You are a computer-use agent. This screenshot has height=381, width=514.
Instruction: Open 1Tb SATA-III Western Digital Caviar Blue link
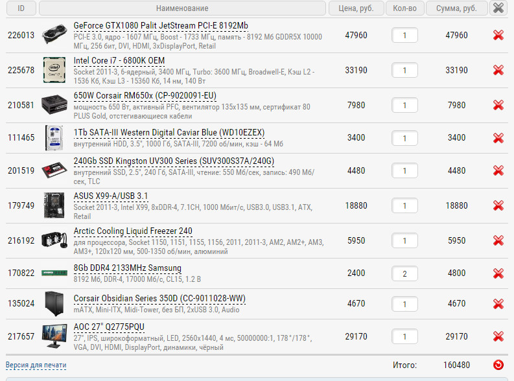point(169,133)
